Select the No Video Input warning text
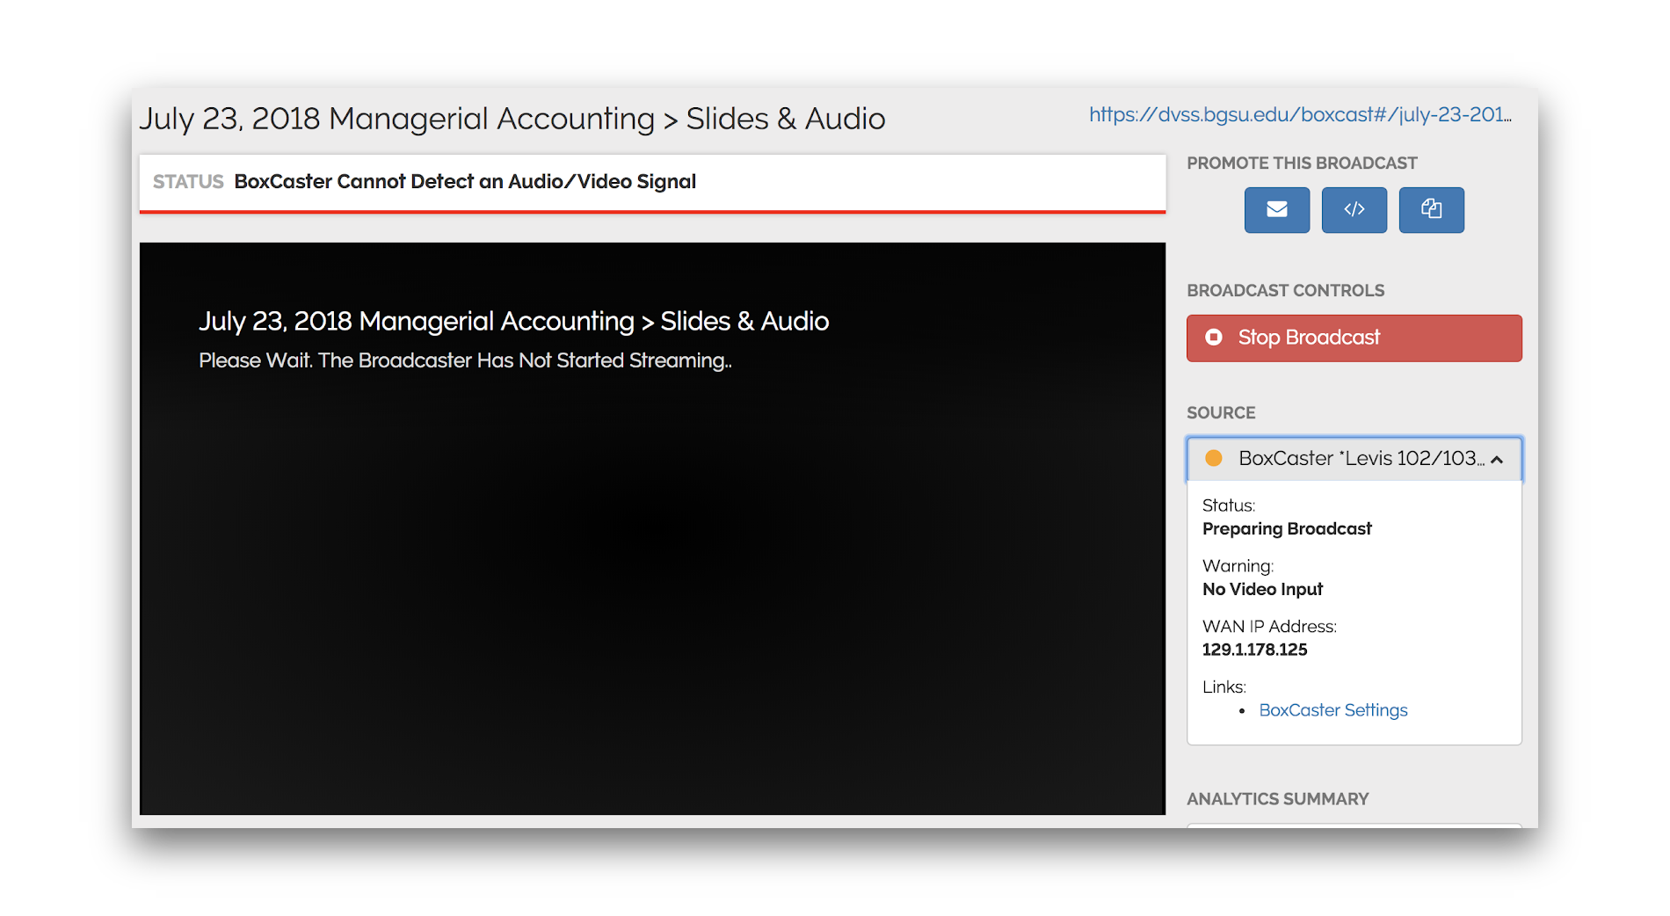 click(x=1262, y=589)
